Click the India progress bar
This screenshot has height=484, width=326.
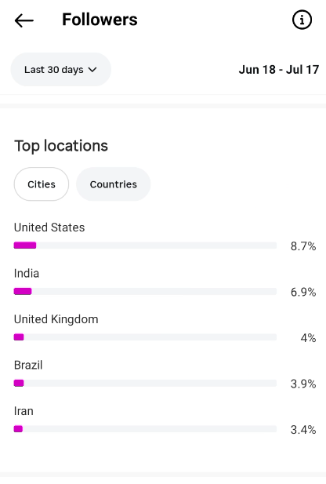(x=145, y=291)
